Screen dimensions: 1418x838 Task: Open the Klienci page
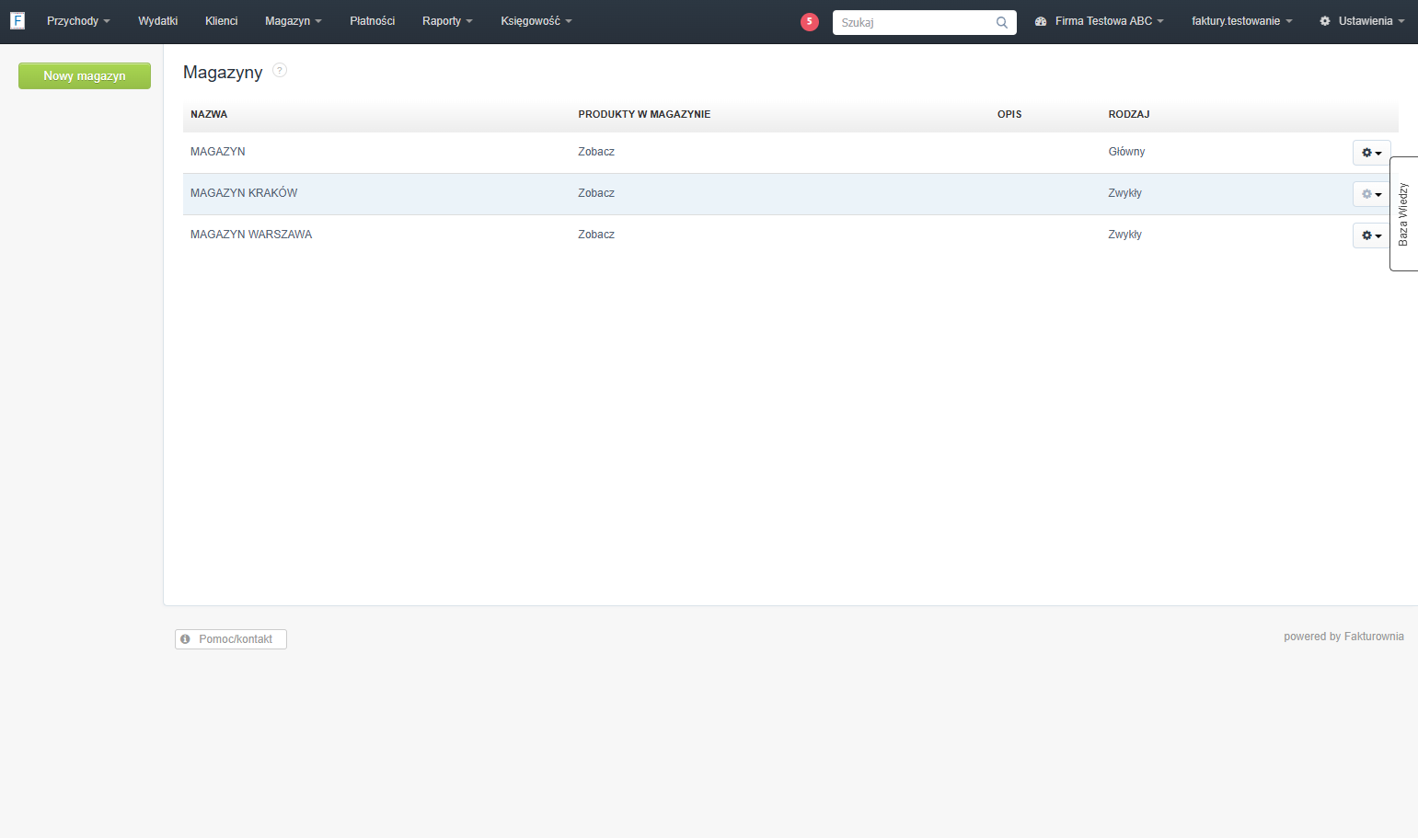[222, 21]
